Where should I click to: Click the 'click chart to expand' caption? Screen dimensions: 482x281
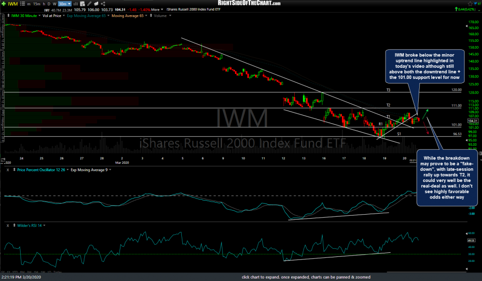pyautogui.click(x=306, y=277)
